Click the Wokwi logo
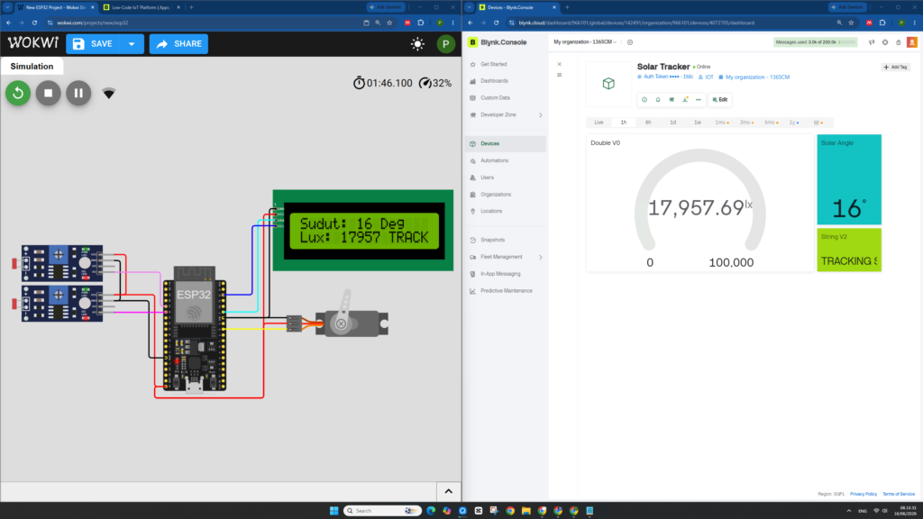 [33, 43]
